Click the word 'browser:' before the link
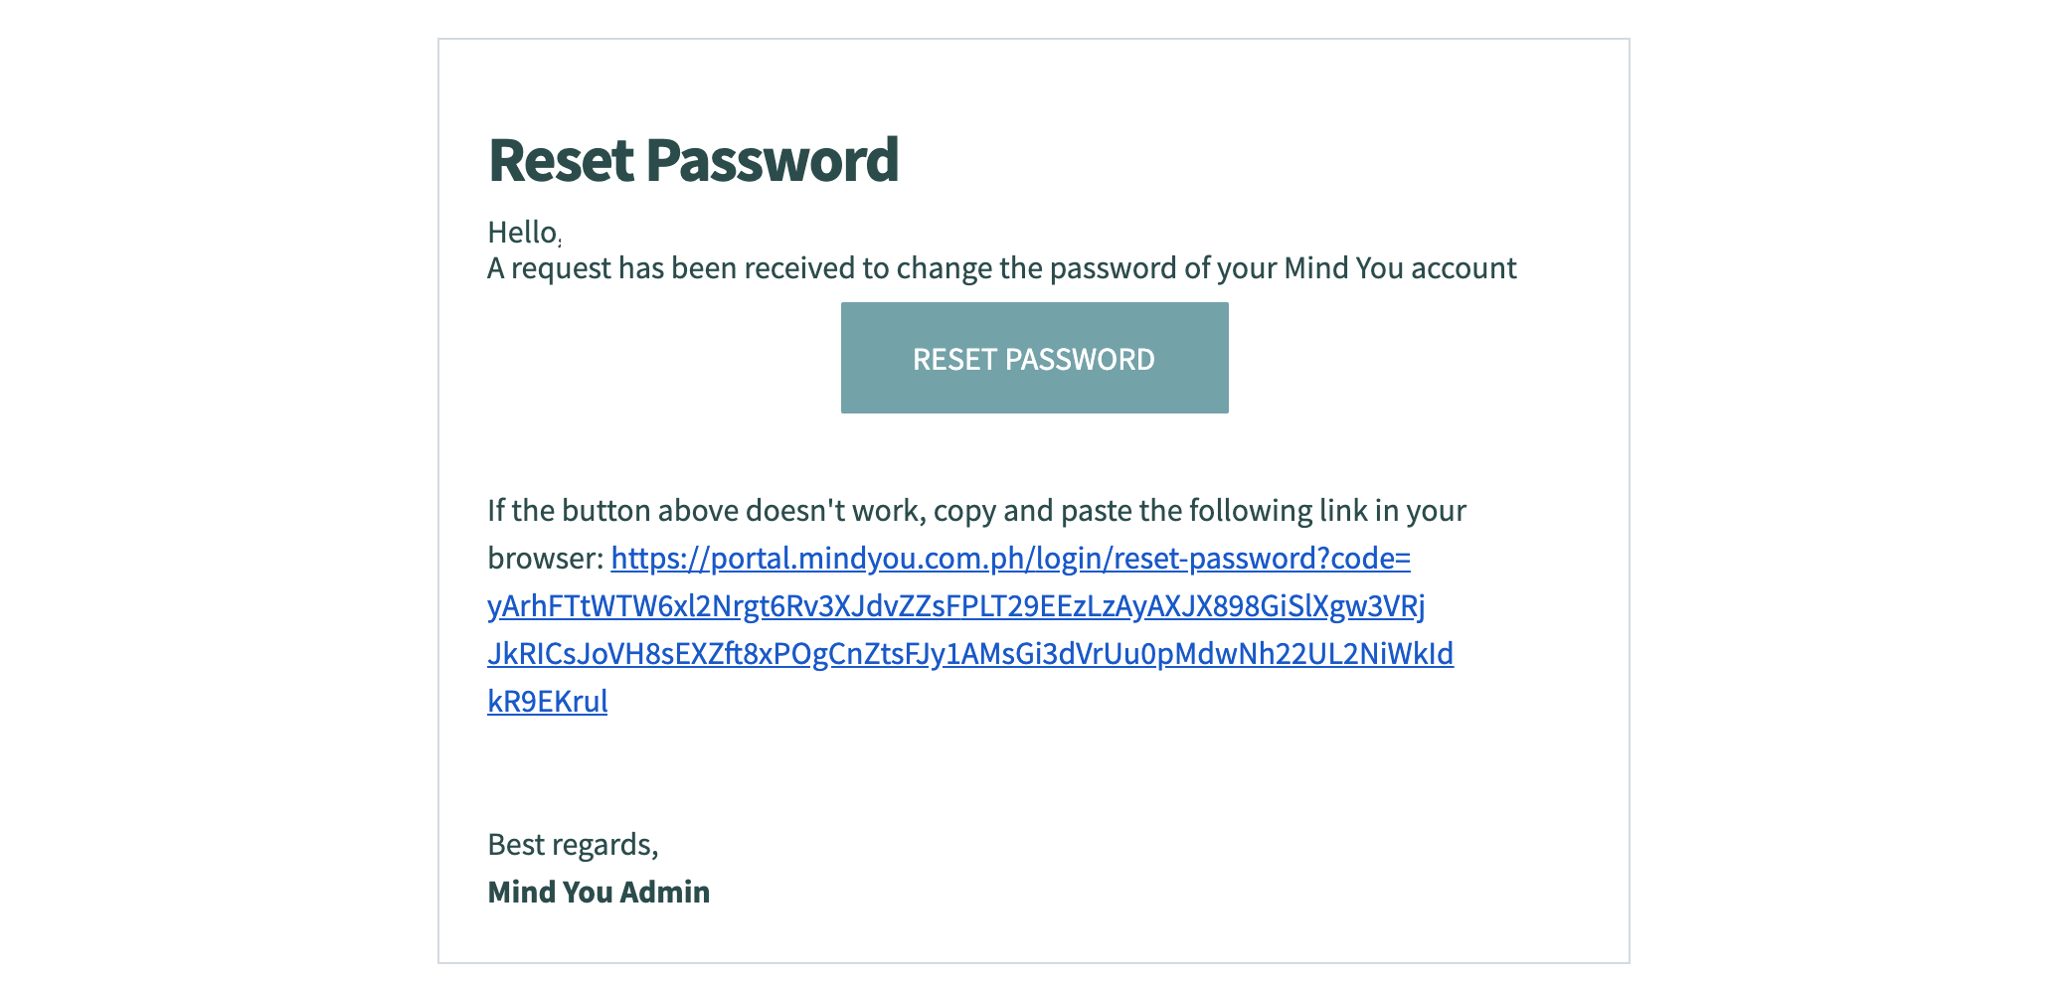The width and height of the screenshot is (2066, 986). (545, 559)
